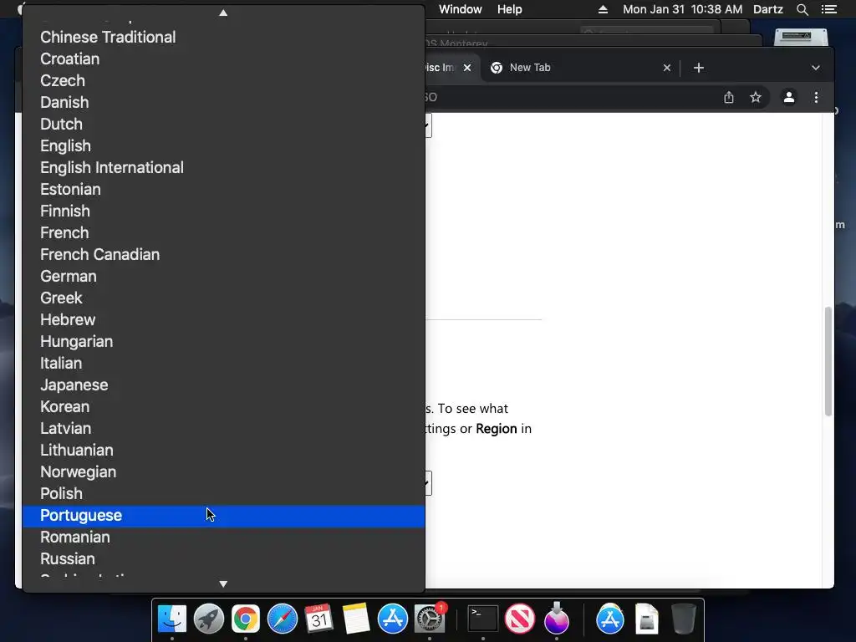856x642 pixels.
Task: Select the highlighted Portuguese option
Action: [223, 516]
